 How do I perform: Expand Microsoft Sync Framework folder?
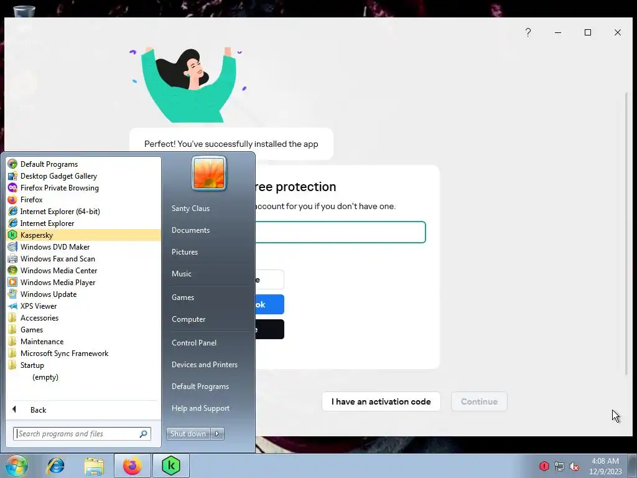click(x=64, y=354)
